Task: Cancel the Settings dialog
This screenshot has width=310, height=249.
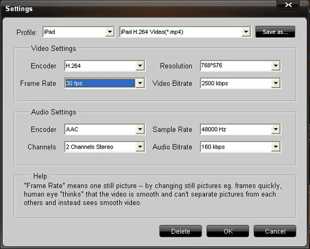Action: click(275, 231)
